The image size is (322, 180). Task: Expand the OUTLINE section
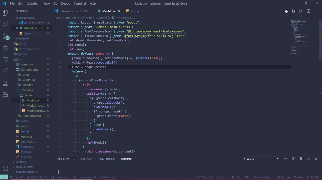tap(21, 162)
